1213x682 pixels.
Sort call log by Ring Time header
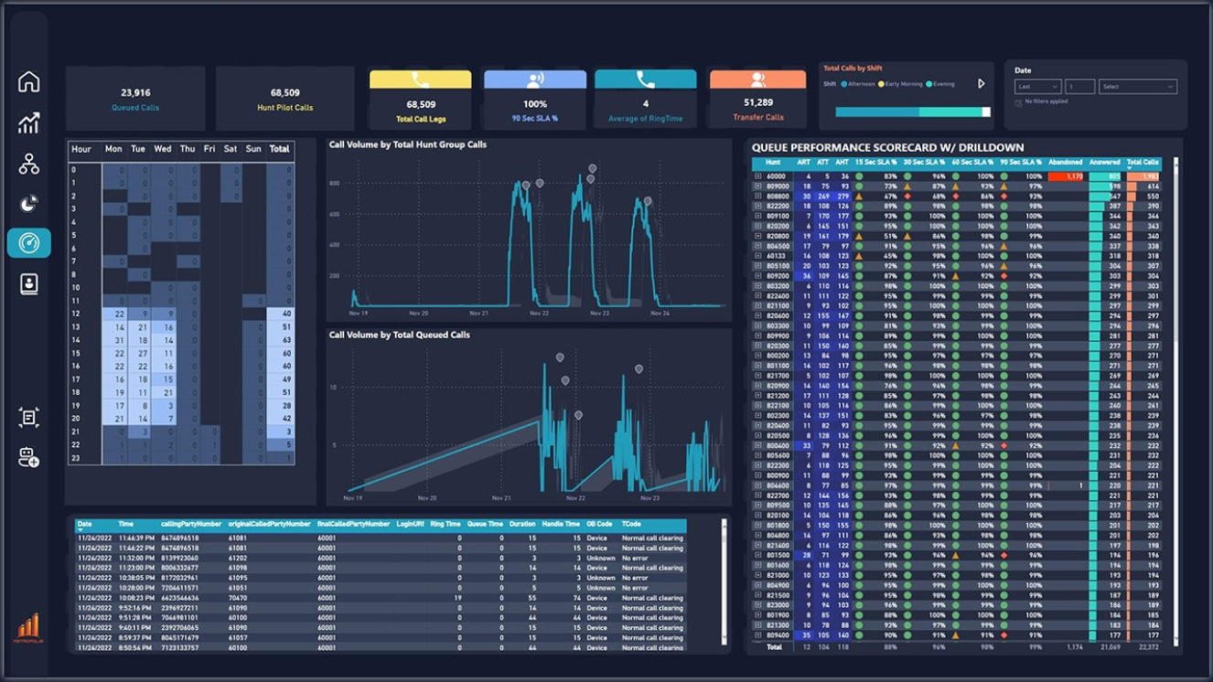[x=445, y=525]
